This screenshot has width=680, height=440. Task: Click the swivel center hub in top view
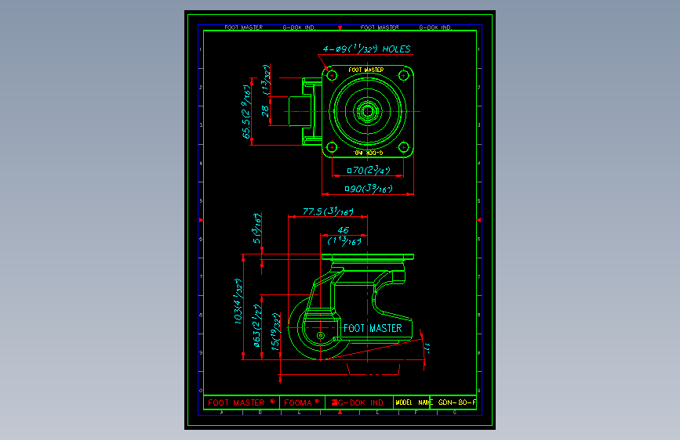tap(368, 111)
